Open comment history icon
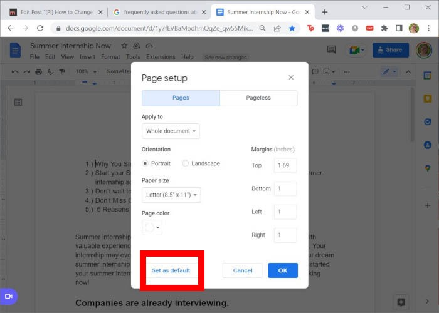Screen dimensions: 439x313 (x=332, y=49)
